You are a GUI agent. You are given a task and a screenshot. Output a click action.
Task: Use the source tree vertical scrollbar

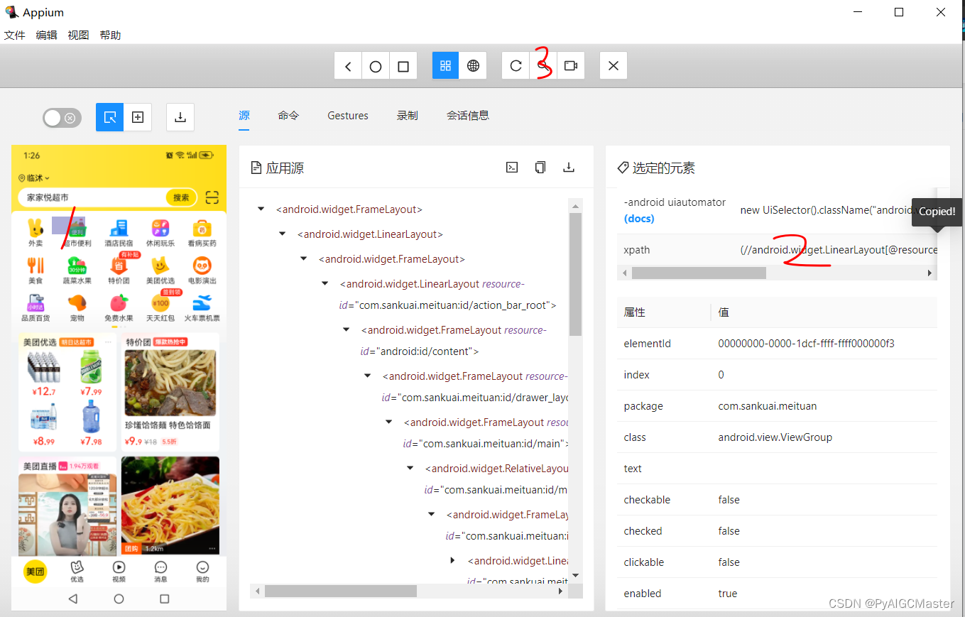pos(576,274)
